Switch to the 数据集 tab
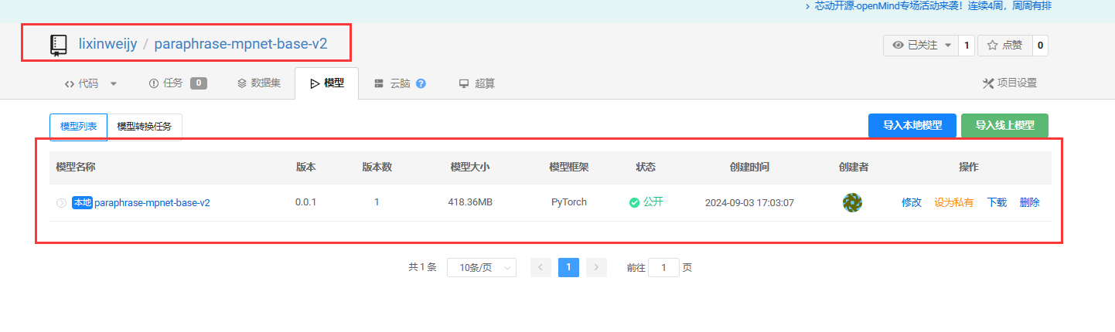This screenshot has width=1115, height=332. pos(258,83)
